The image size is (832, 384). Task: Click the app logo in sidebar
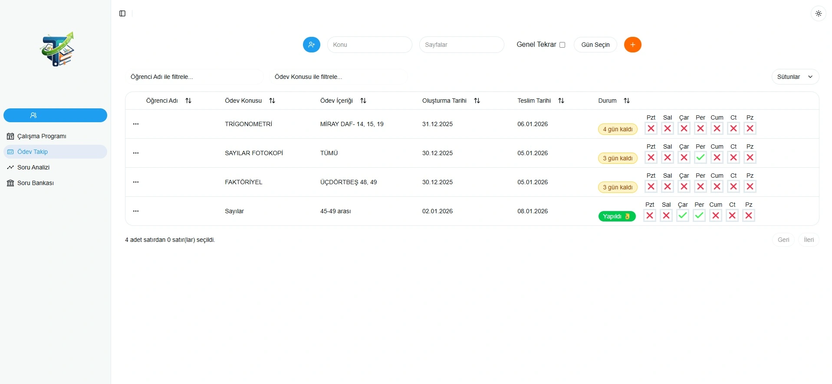click(57, 49)
